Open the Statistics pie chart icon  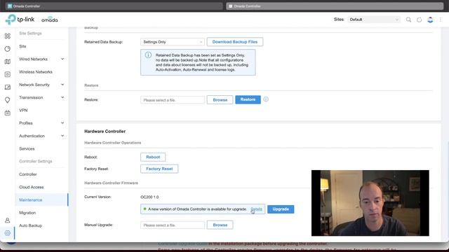(8, 49)
